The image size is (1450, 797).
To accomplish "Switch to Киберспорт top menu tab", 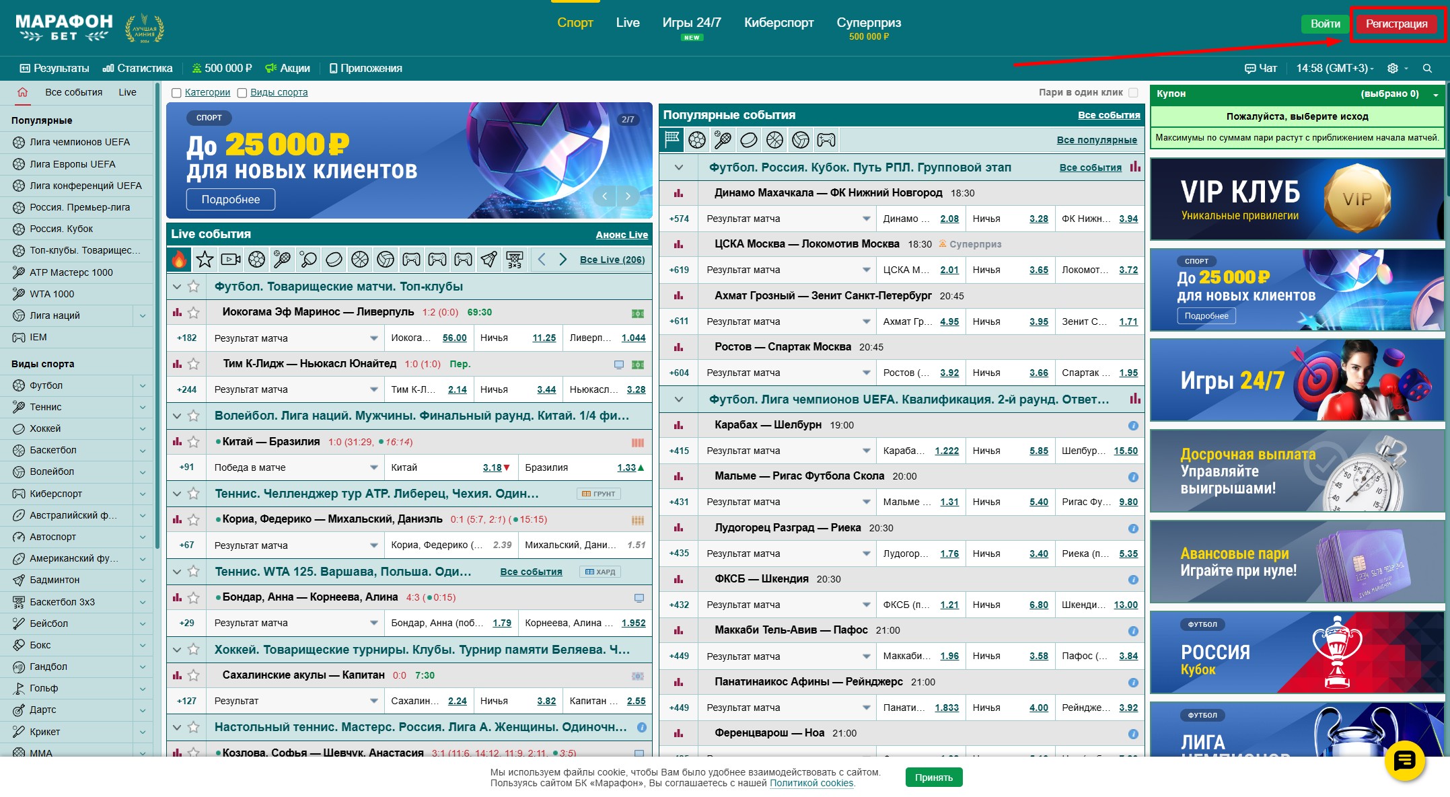I will (778, 22).
